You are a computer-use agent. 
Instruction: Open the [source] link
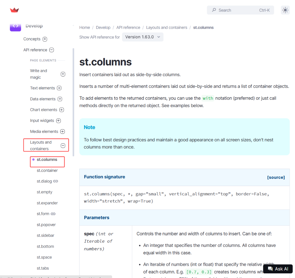coord(276,177)
